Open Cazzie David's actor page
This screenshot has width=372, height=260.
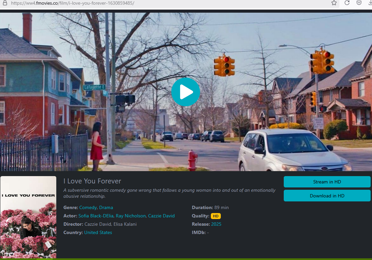coord(161,216)
